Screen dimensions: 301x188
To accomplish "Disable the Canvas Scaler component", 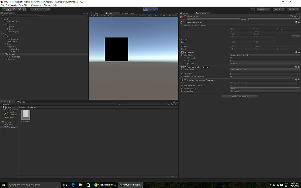I will click(x=185, y=67).
